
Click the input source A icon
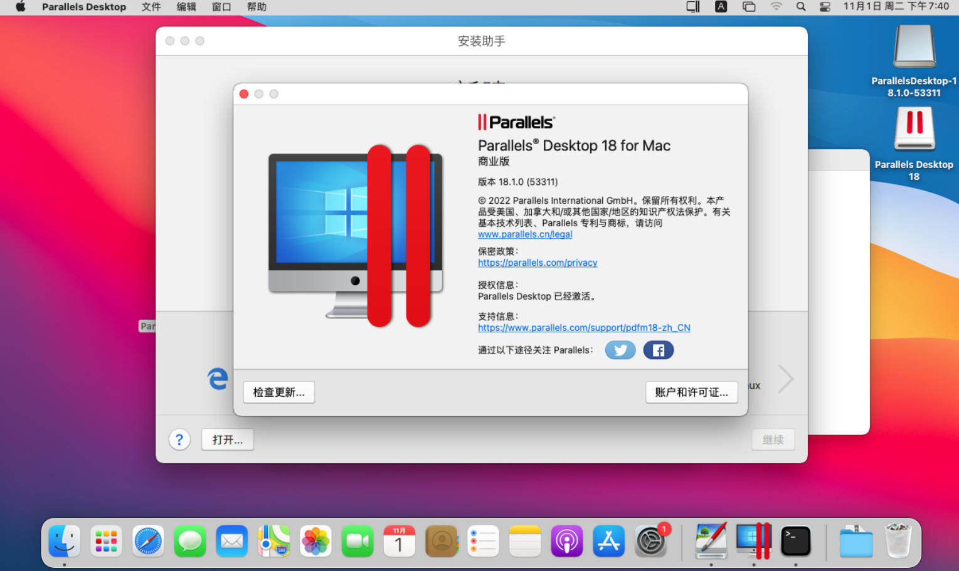[x=721, y=7]
